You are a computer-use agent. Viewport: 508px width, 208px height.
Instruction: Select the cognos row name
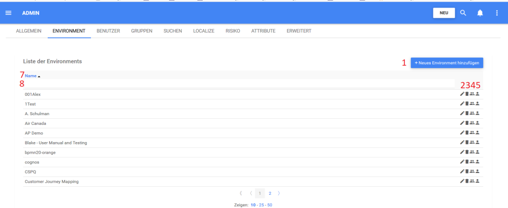pyautogui.click(x=31, y=162)
